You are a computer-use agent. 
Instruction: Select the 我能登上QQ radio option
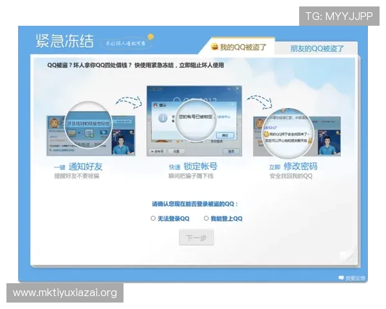coord(207,218)
